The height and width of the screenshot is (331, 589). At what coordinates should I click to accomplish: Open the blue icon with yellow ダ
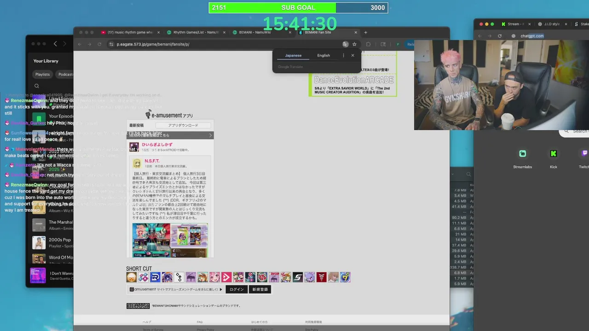tap(345, 277)
